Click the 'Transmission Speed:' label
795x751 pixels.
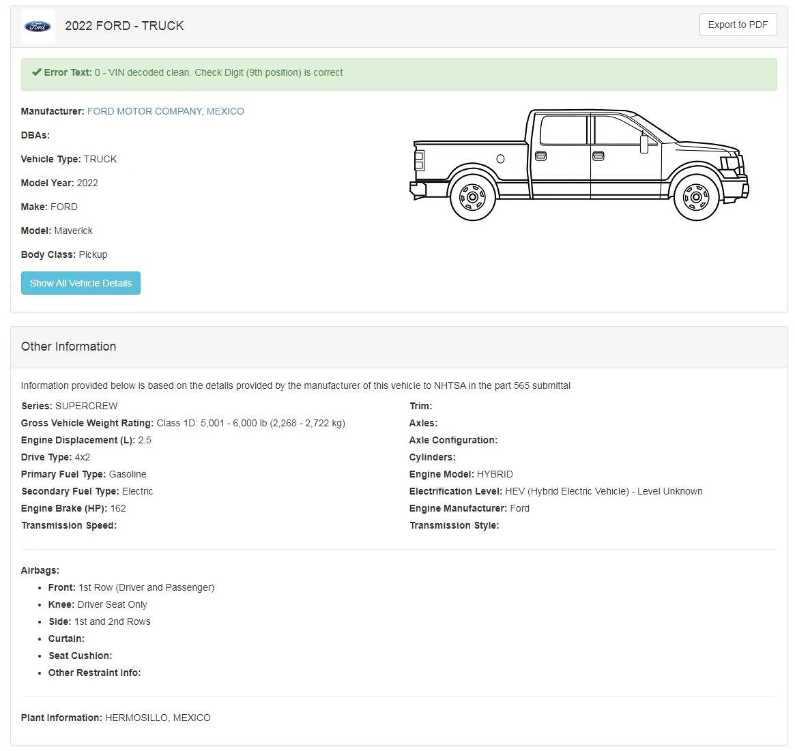pos(69,525)
